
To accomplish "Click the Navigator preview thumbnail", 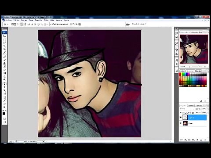I will click(x=194, y=49).
